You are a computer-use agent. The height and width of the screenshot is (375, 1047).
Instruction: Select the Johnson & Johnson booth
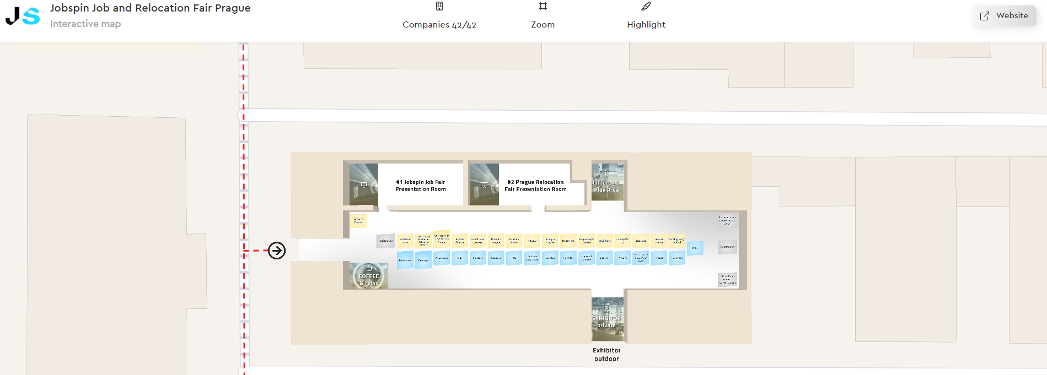pos(587,258)
